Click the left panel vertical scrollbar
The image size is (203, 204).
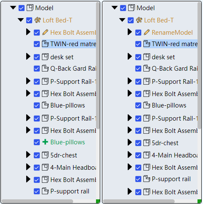(x=98, y=65)
